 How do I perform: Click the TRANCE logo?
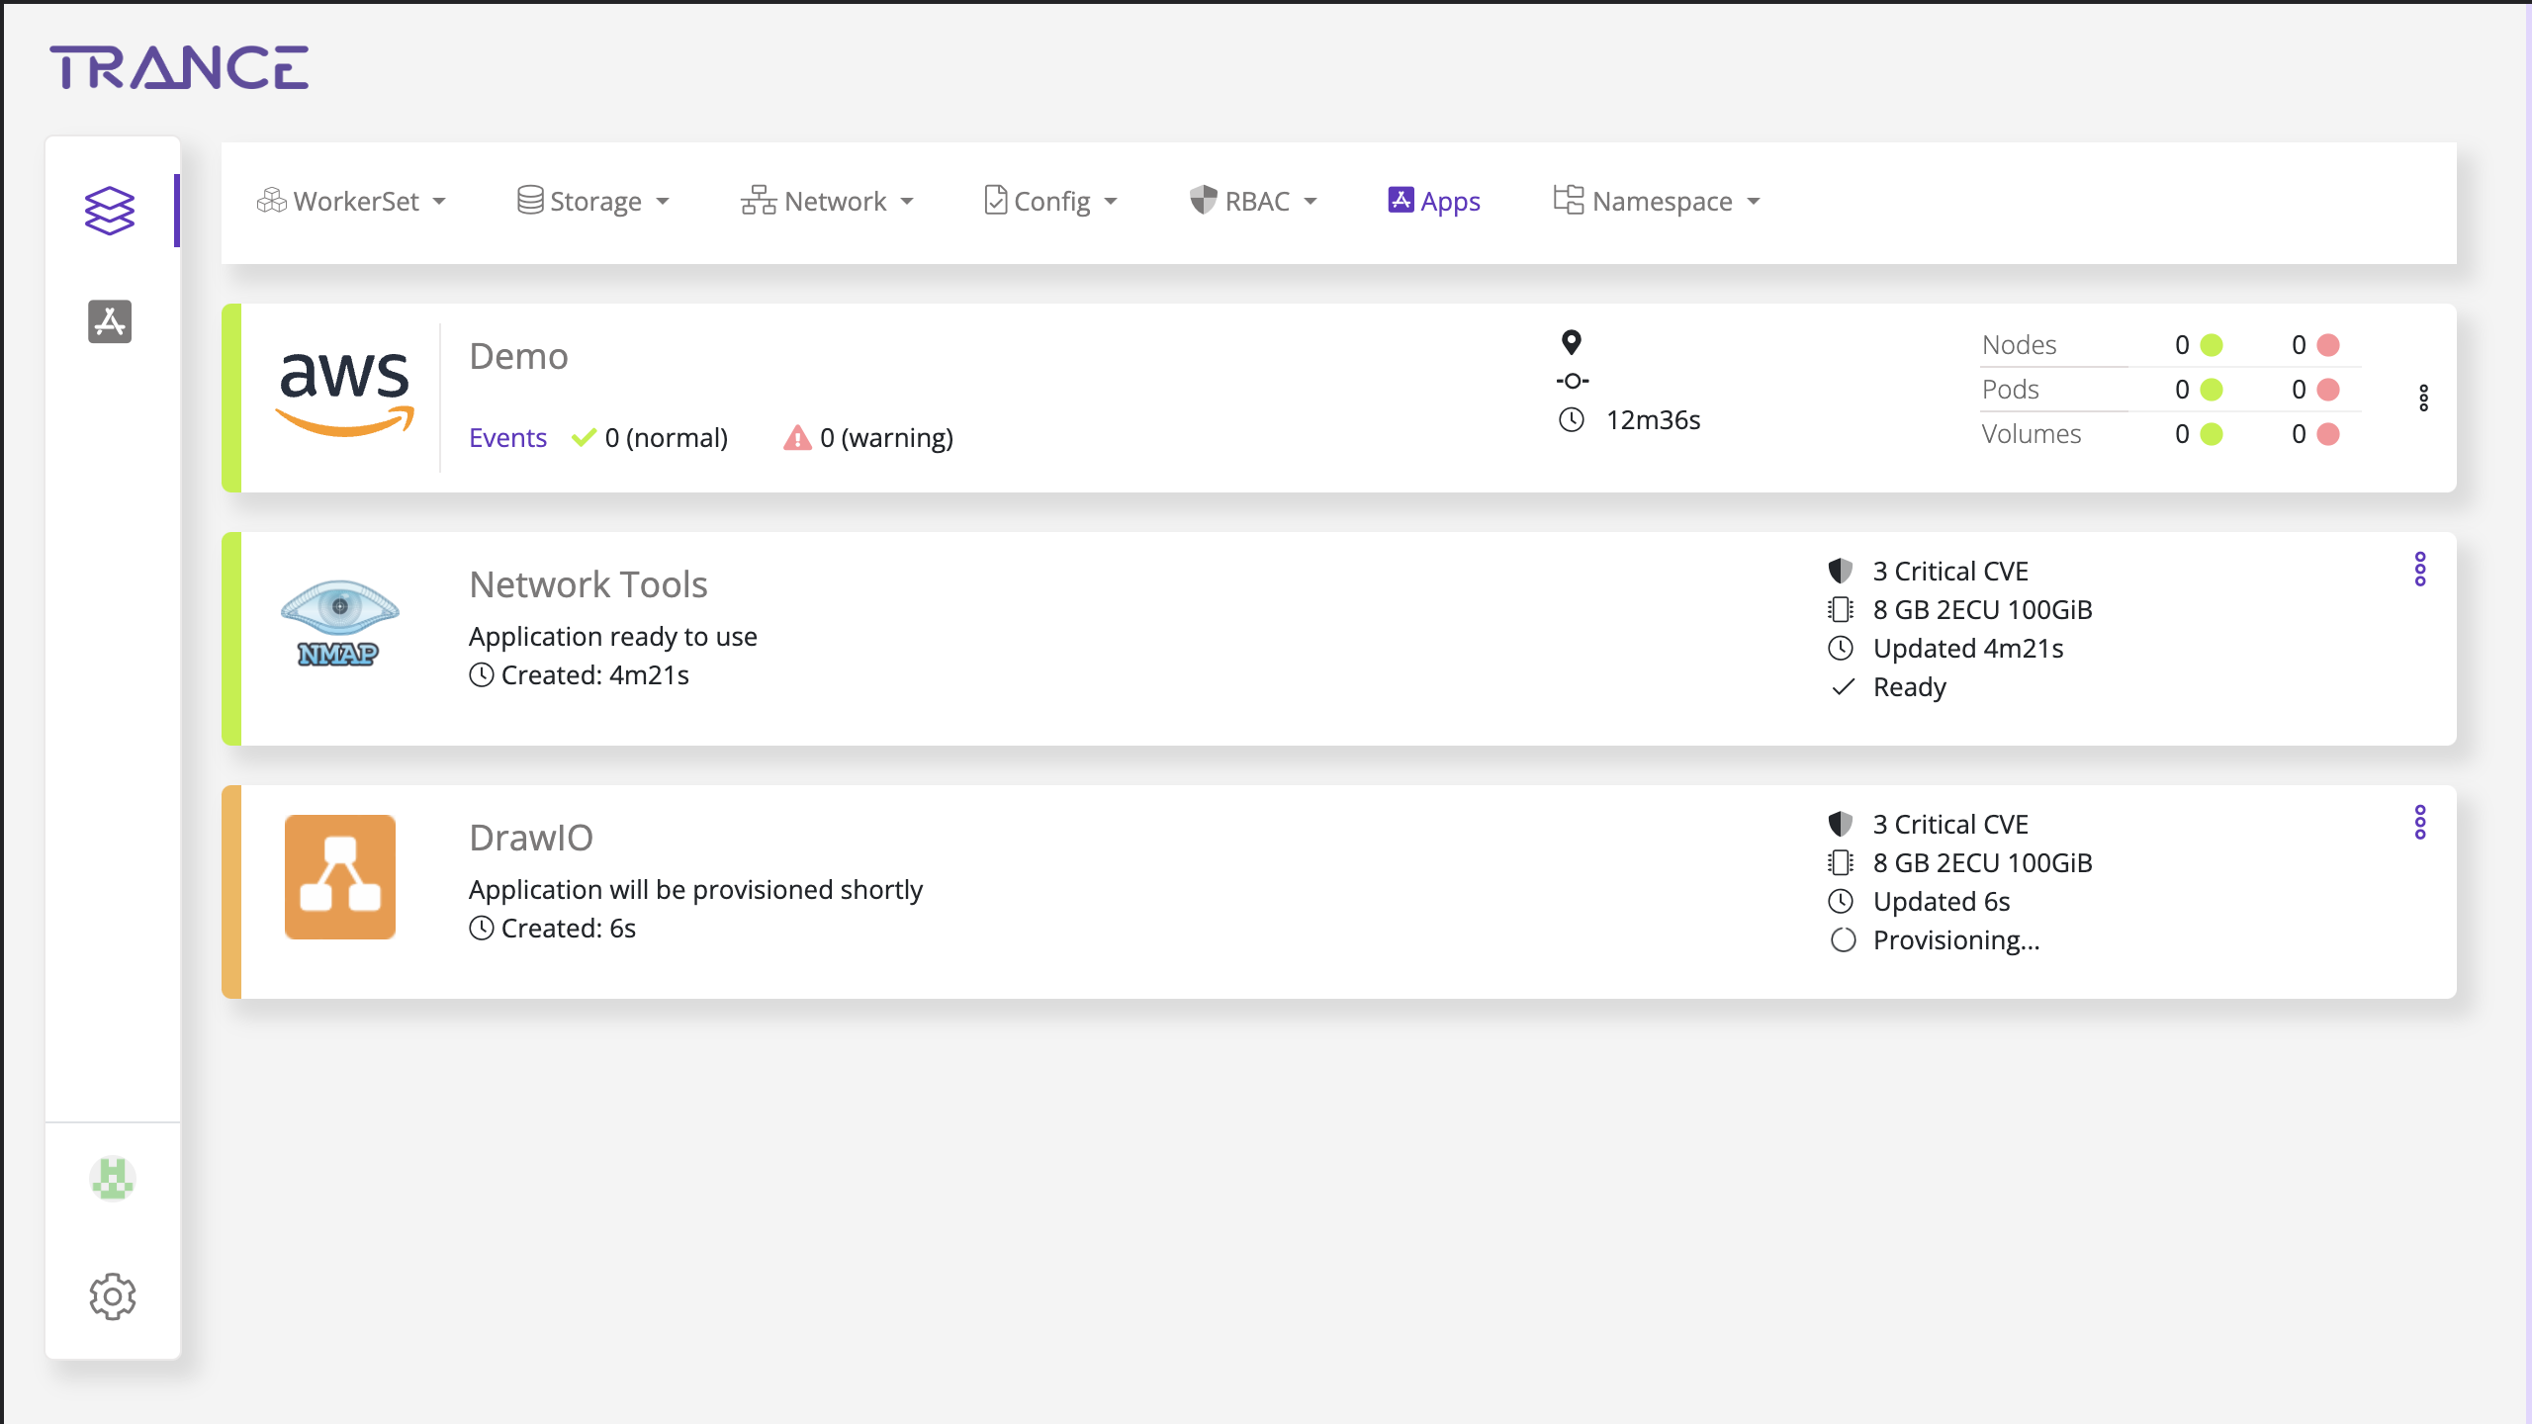coord(179,67)
